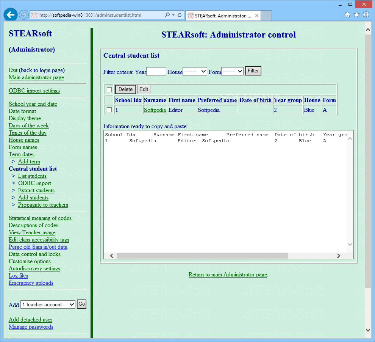Click the School Idx column header
The width and height of the screenshot is (375, 342).
coord(128,100)
